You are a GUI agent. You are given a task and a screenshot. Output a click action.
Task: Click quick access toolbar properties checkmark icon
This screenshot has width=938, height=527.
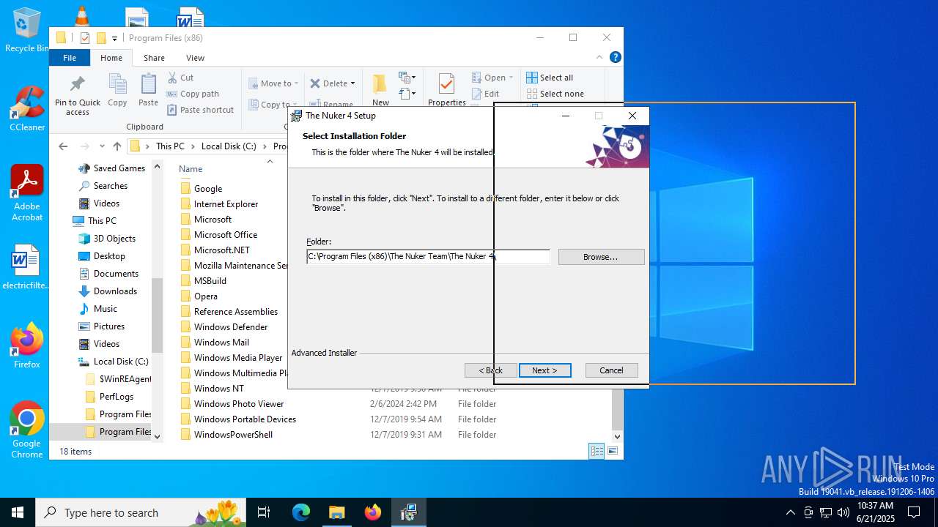point(84,38)
